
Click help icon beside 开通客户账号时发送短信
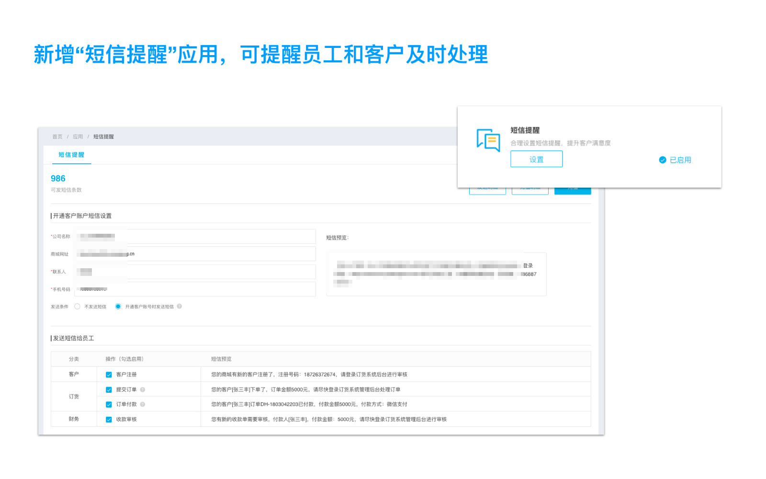[180, 307]
